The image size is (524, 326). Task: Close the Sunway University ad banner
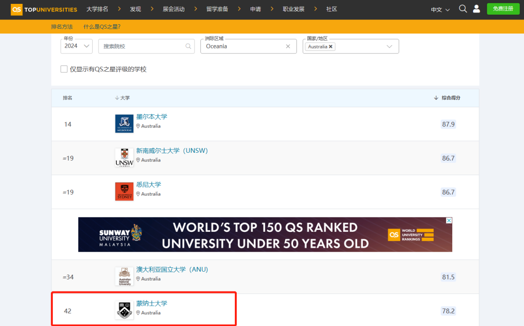(449, 220)
